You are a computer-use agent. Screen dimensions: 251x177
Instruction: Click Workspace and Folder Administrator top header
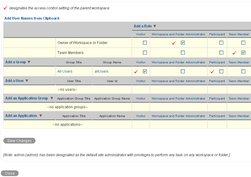(178, 34)
